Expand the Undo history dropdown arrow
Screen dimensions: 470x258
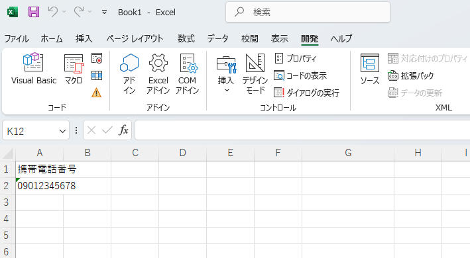(64, 12)
